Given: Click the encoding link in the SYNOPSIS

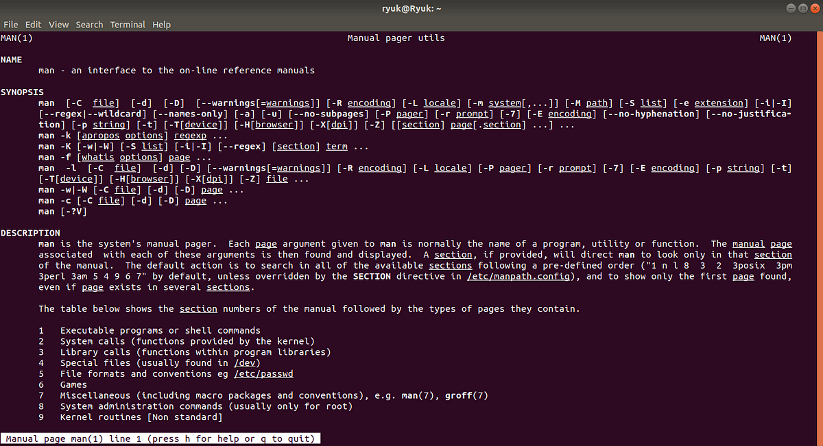Looking at the screenshot, I should (370, 103).
